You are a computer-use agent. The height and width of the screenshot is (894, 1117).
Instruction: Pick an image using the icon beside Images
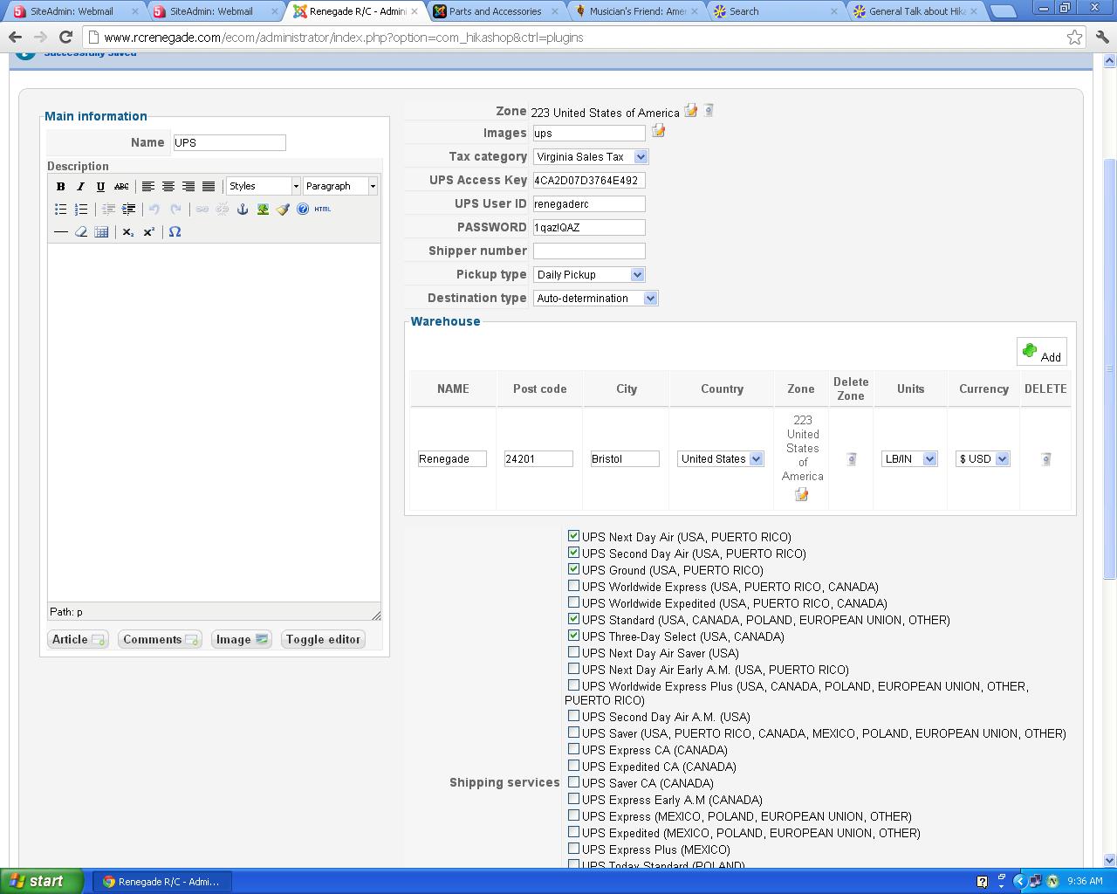[658, 131]
